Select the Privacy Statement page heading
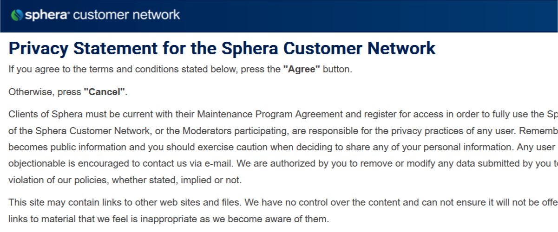Viewport: 558px width, 232px height. (222, 48)
